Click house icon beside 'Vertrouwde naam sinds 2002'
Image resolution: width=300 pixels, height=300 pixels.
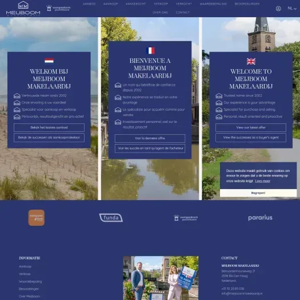tap(17, 95)
